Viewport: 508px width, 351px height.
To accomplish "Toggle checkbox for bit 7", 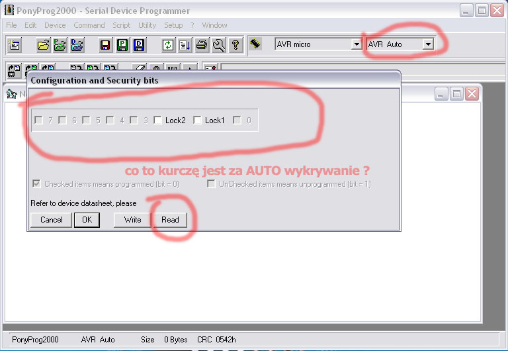I will pos(38,121).
